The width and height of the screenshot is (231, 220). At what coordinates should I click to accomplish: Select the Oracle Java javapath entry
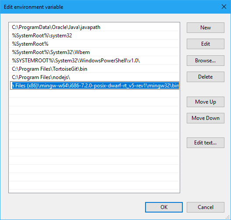94,27
